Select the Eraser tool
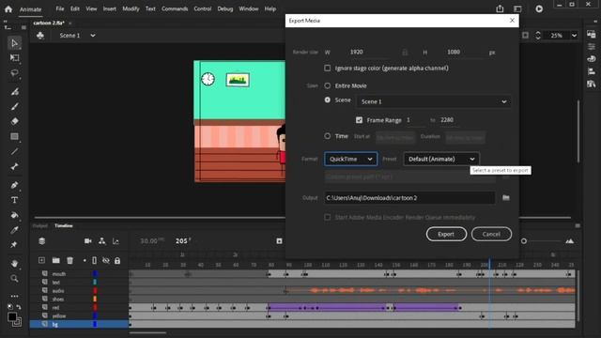This screenshot has width=601, height=338. 14,121
